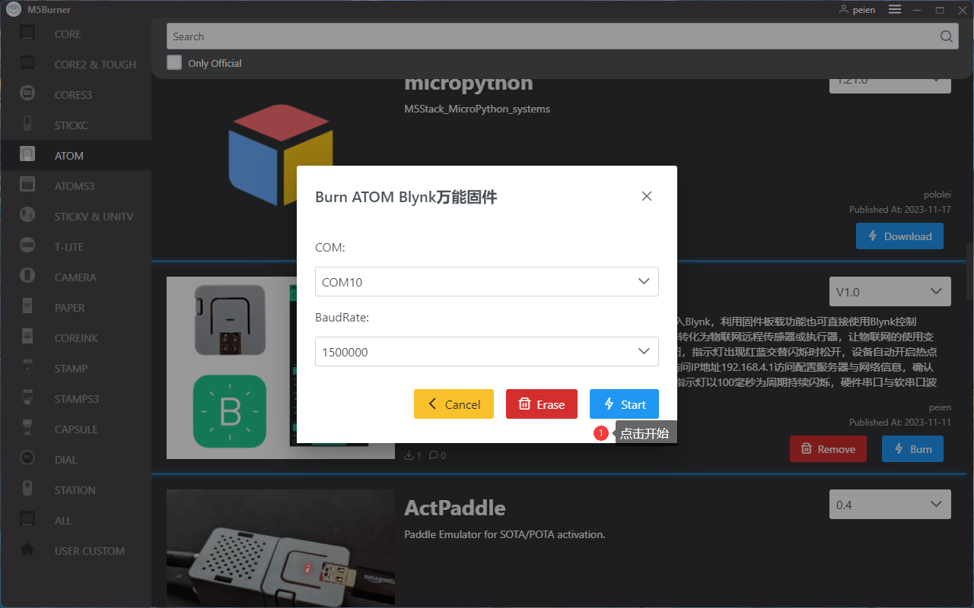Screen dimensions: 974x608
Task: Open USER CUSTOM home icon
Action: 27,550
